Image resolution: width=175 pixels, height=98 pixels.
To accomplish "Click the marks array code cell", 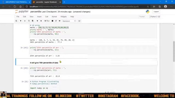I will (x=93, y=31).
